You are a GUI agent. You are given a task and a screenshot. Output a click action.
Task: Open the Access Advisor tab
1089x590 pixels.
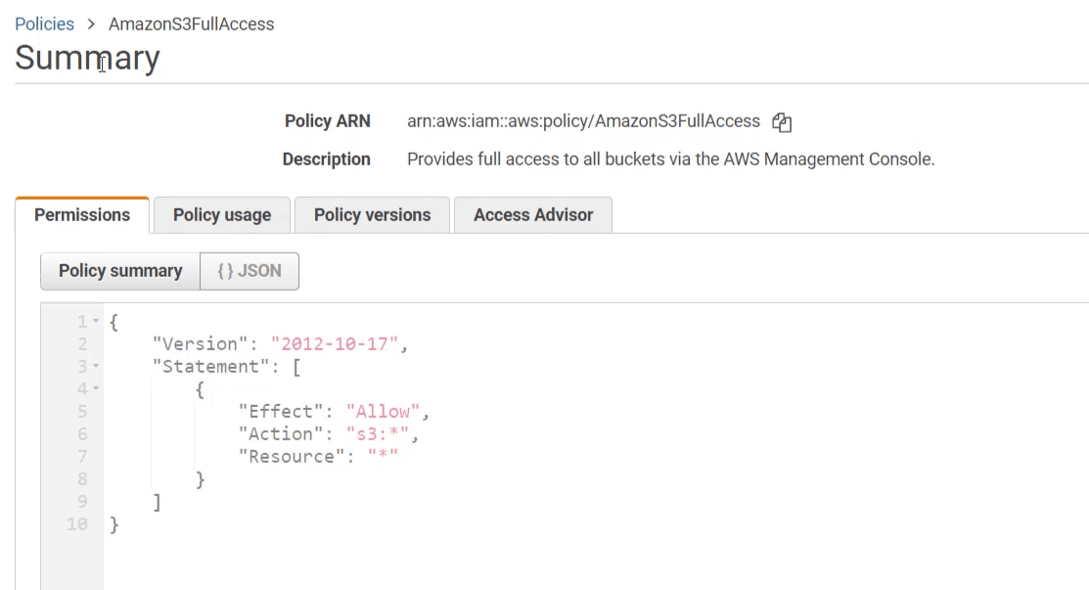click(x=533, y=215)
